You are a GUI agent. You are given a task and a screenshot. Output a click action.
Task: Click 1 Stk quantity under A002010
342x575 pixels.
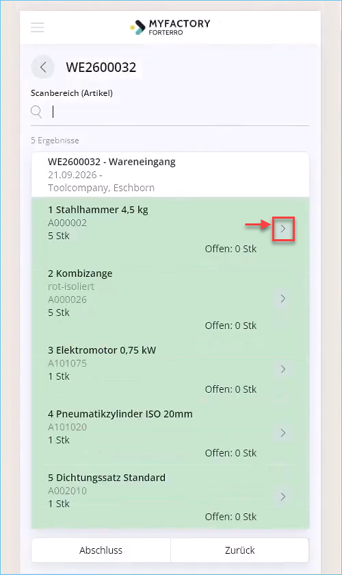point(59,504)
